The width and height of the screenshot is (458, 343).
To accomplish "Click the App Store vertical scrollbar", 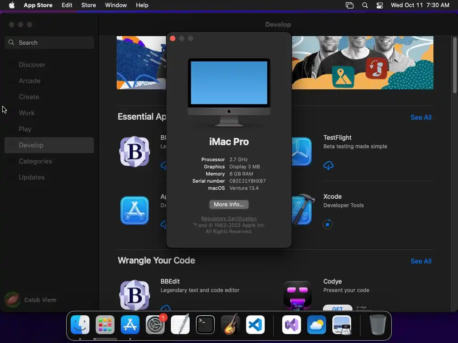I will (x=454, y=65).
